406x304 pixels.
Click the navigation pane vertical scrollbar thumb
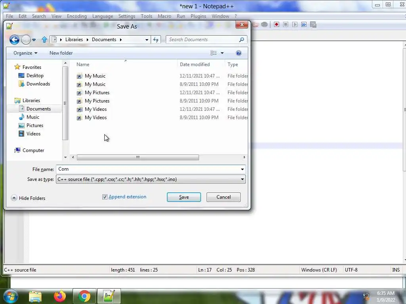[x=65, y=103]
